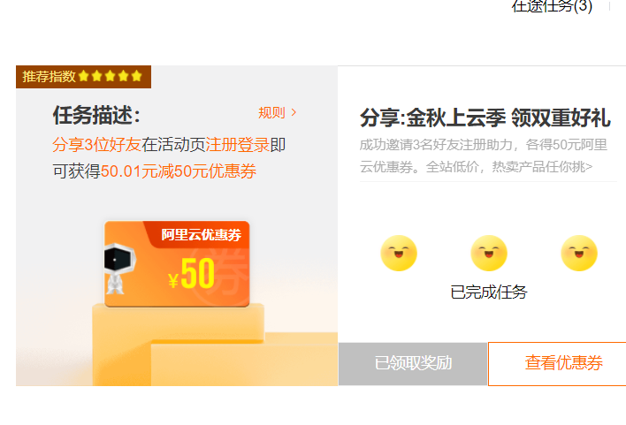626x425 pixels.
Task: Click the robot mascot on the coupon
Action: [119, 269]
